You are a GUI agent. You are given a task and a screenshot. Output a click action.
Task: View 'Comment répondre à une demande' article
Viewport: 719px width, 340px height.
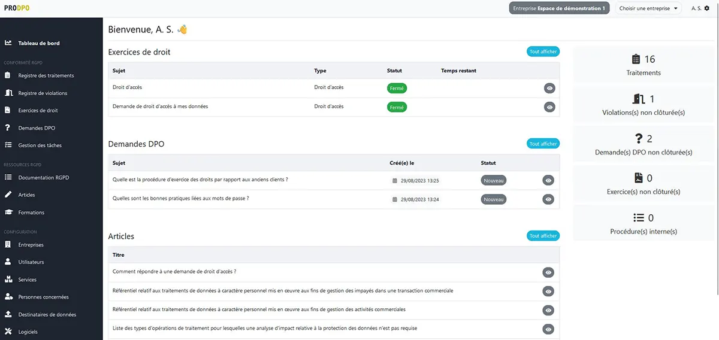(x=548, y=272)
